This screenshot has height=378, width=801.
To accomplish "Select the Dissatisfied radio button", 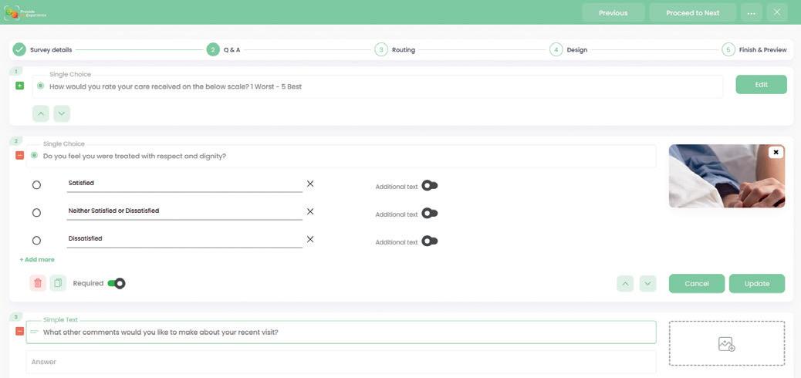I will pyautogui.click(x=36, y=240).
